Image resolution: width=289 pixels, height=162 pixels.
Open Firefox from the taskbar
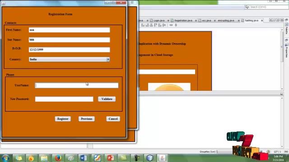pyautogui.click(x=58, y=158)
